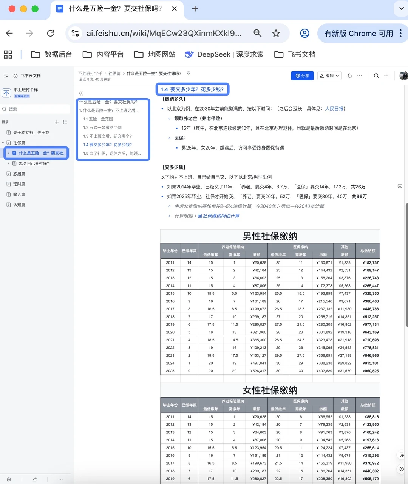Open the help question-mark floating icon
This screenshot has width=408, height=484.
coord(401,469)
